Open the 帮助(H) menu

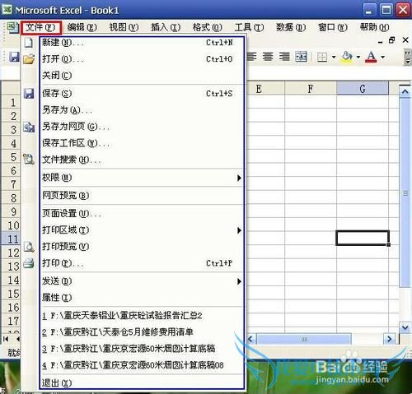click(x=374, y=27)
